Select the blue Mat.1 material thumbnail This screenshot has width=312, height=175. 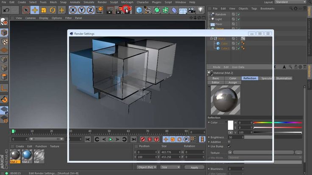(x=27, y=155)
